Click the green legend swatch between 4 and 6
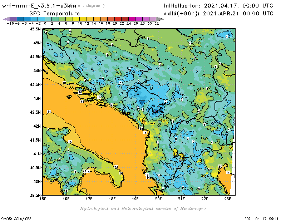 pyautogui.click(x=62, y=19)
